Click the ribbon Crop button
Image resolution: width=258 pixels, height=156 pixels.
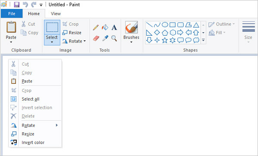(71, 24)
